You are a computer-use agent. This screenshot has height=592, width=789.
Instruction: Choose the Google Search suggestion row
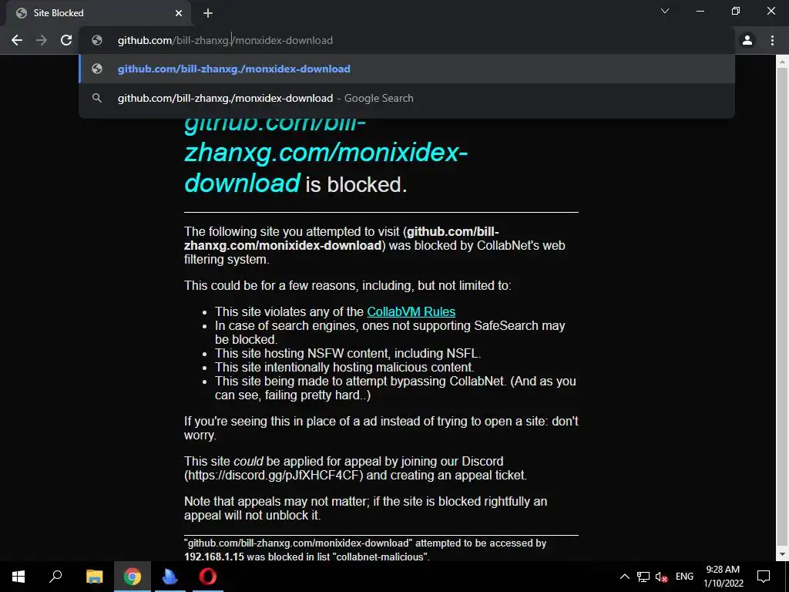(407, 98)
